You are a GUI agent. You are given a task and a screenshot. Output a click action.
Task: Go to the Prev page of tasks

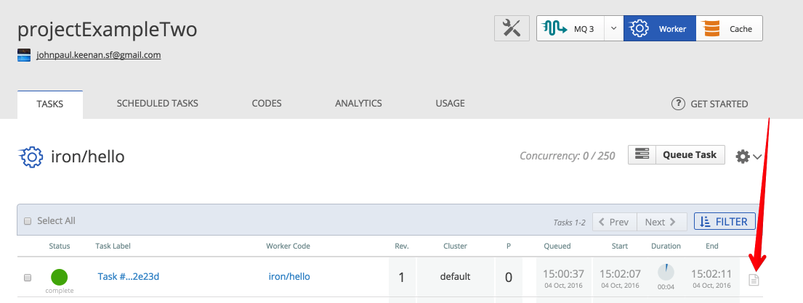(x=615, y=222)
